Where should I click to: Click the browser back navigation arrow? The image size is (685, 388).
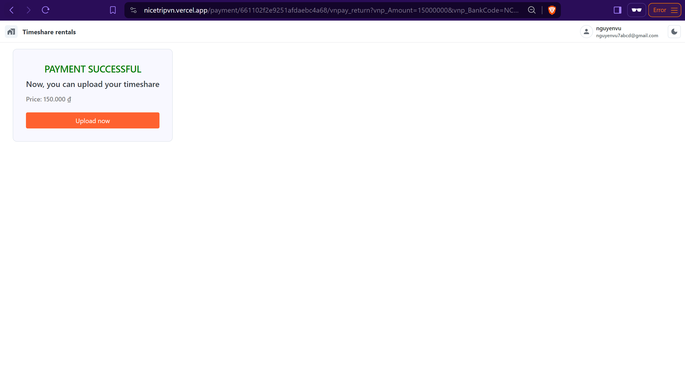tap(11, 10)
